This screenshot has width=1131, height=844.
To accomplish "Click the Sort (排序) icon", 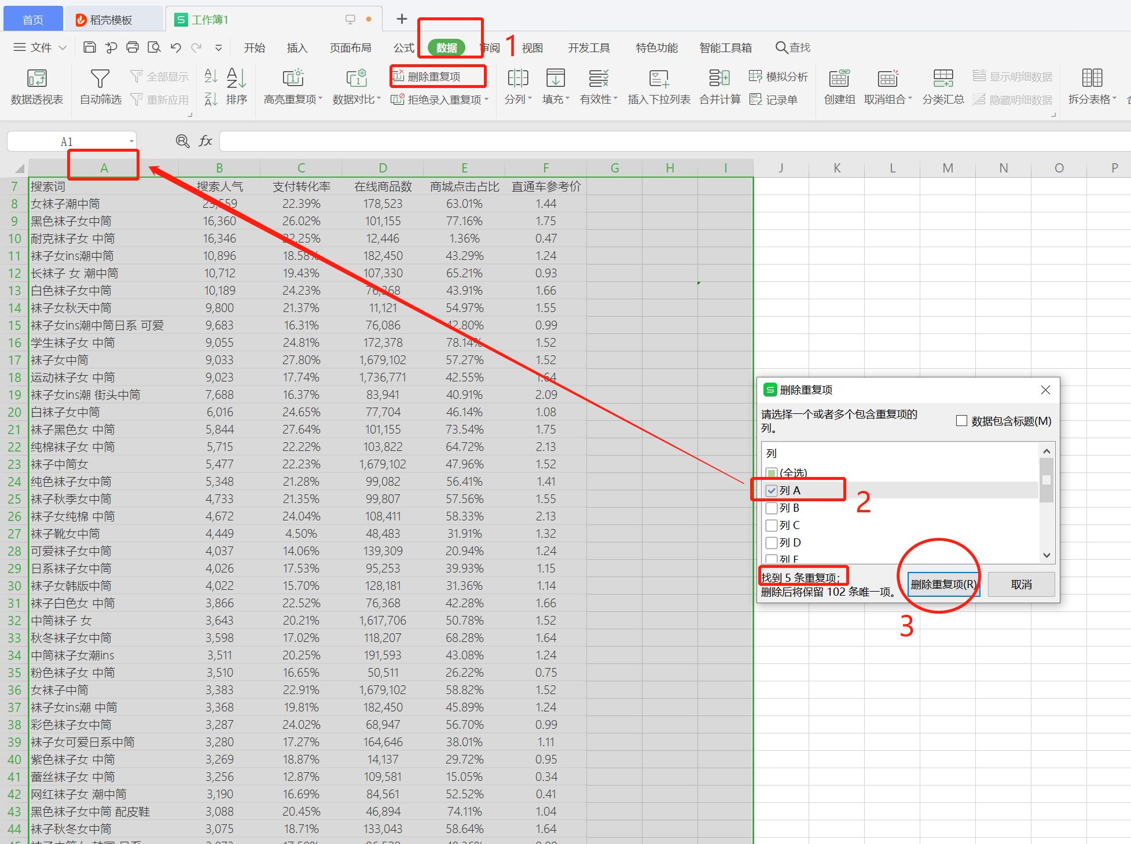I will coord(236,79).
